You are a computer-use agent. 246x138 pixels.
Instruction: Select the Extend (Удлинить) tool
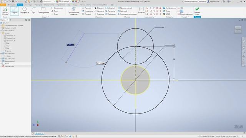pyautogui.click(x=99, y=11)
